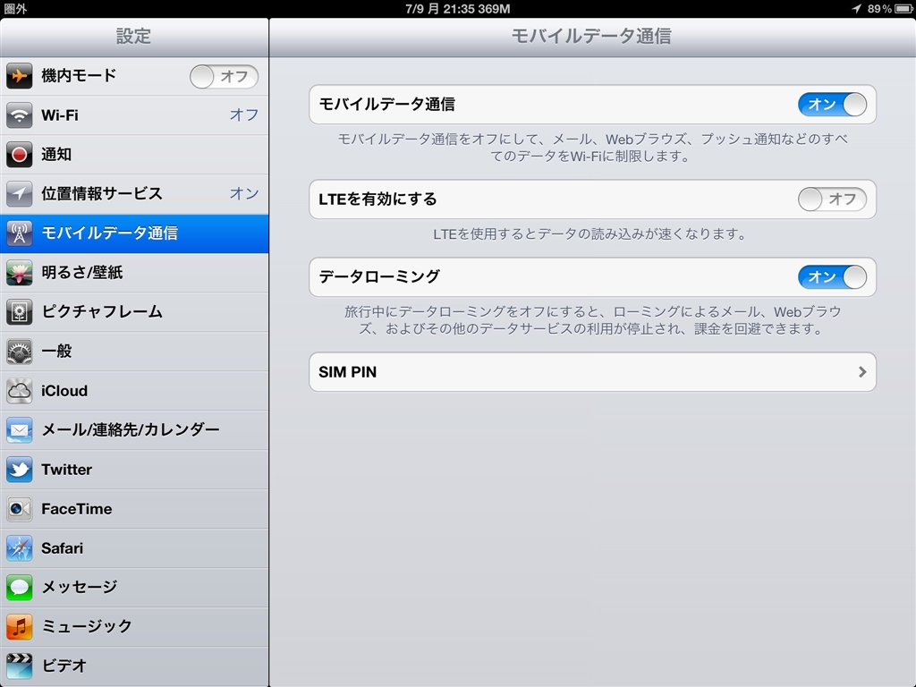
Task: Enable the LTEを有効にする switch
Action: [832, 199]
